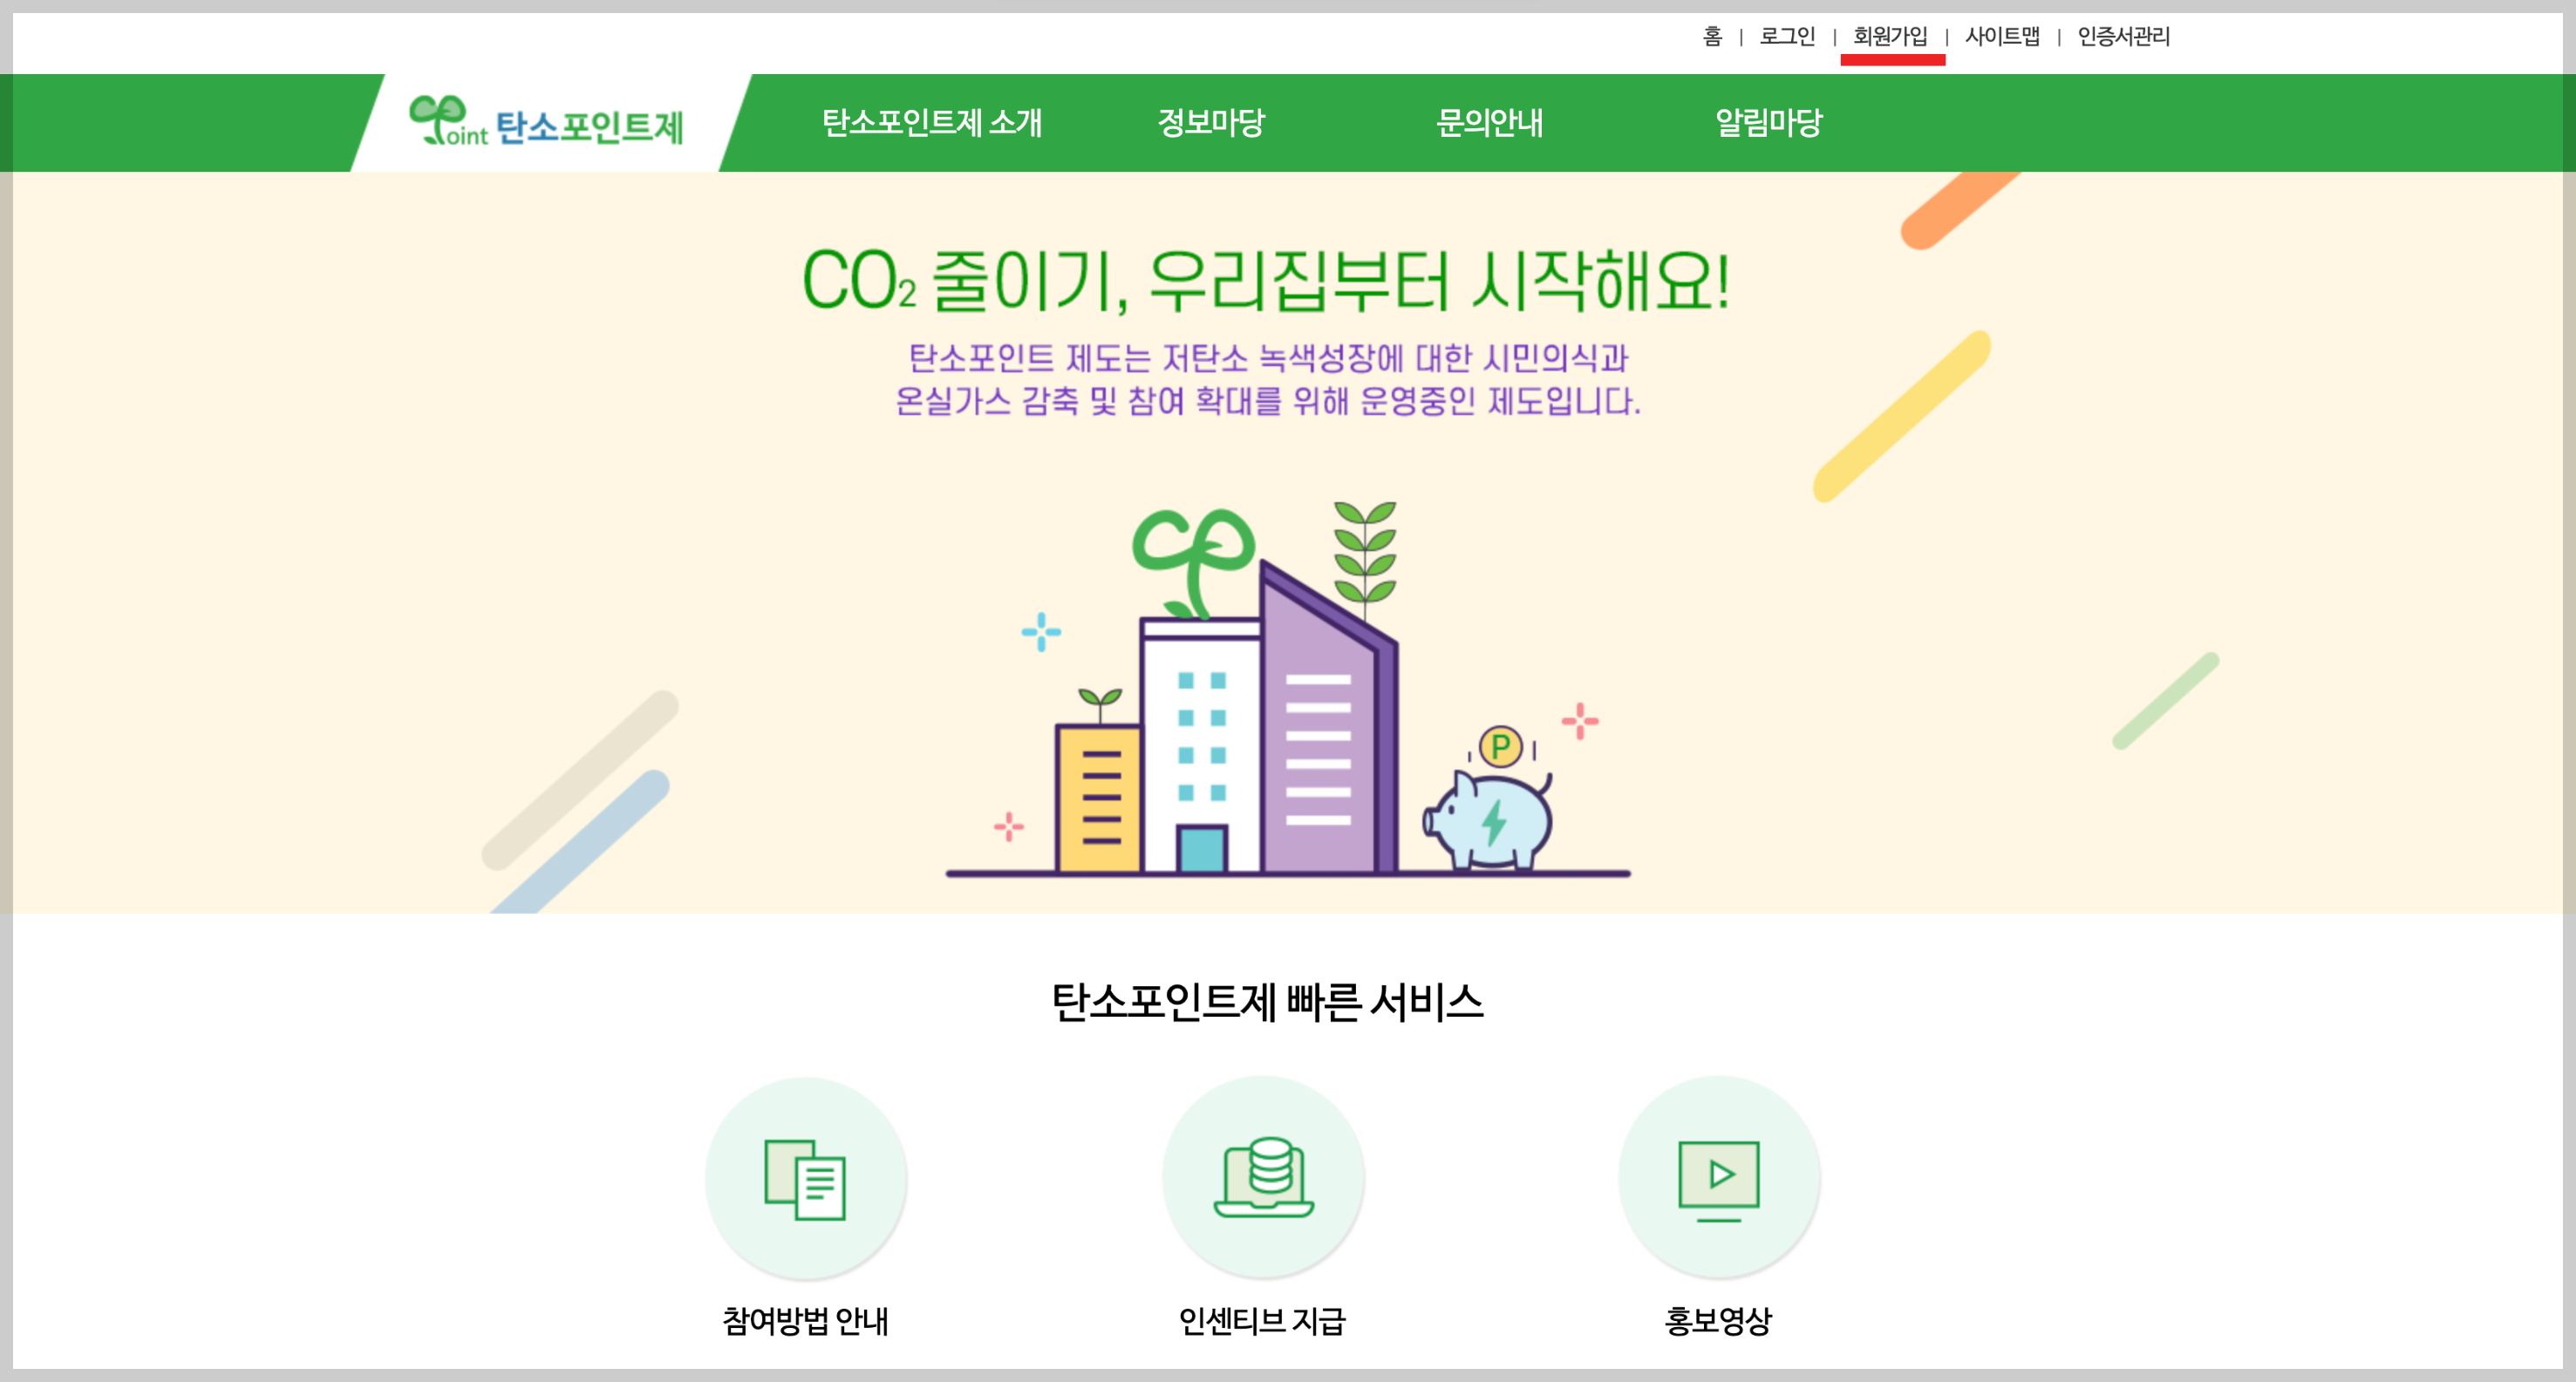
Task: Open the 알림마당 menu
Action: coord(1769,123)
